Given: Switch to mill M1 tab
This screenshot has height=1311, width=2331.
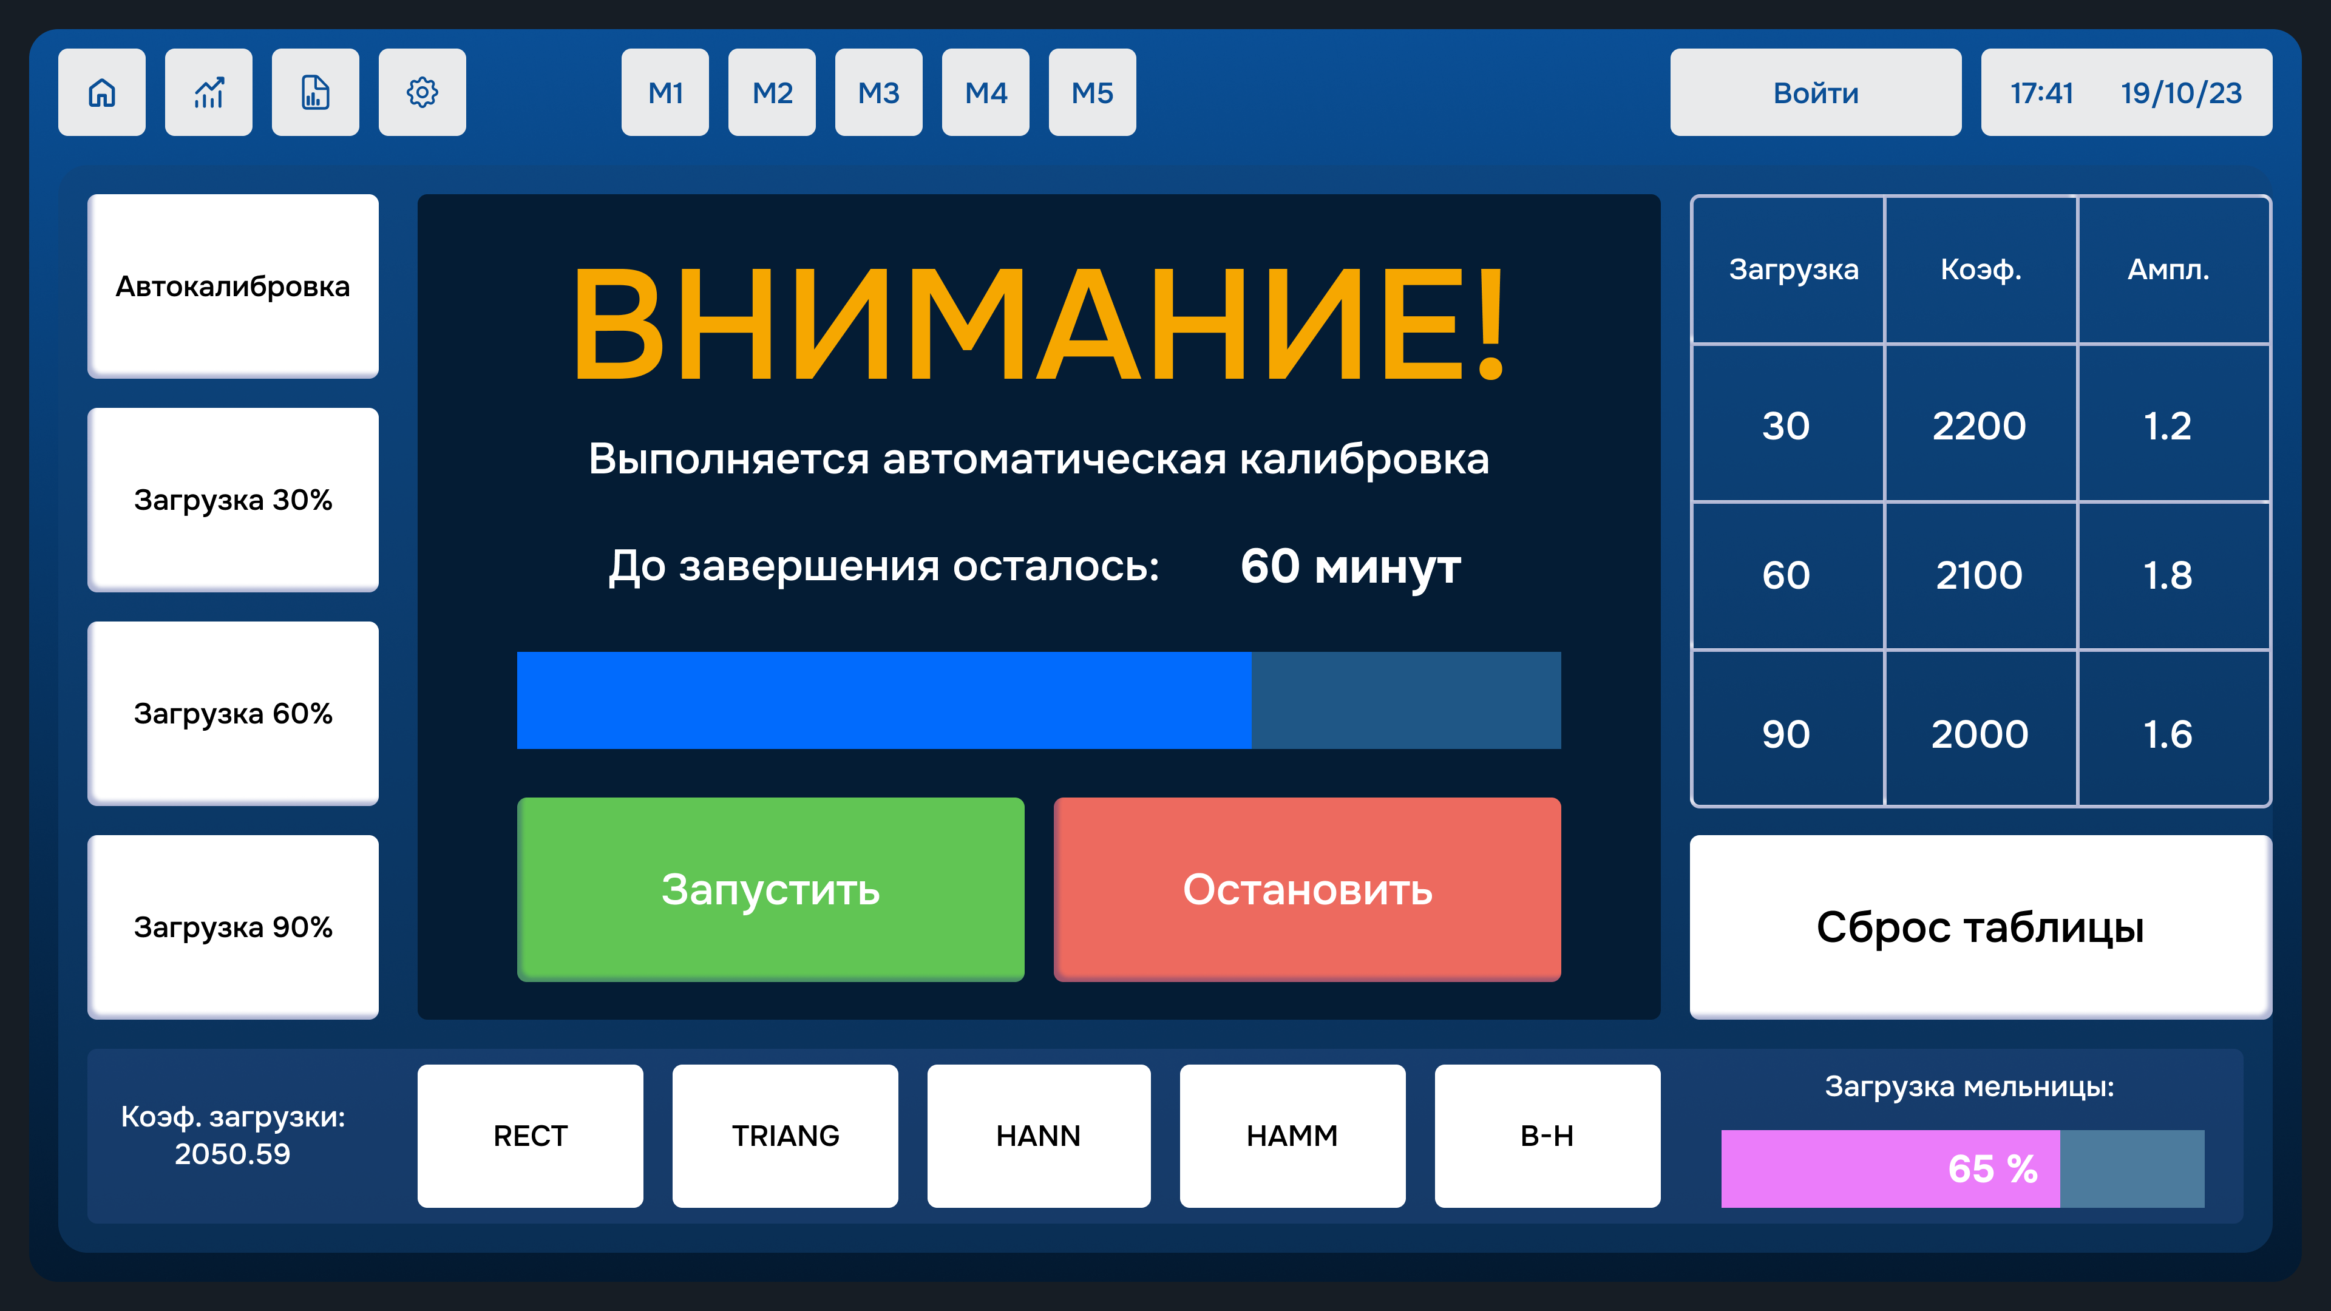Looking at the screenshot, I should click(x=665, y=92).
